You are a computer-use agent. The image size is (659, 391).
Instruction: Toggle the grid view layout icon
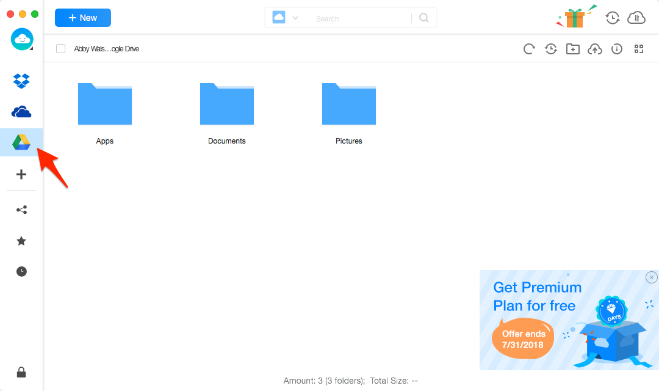(x=639, y=48)
